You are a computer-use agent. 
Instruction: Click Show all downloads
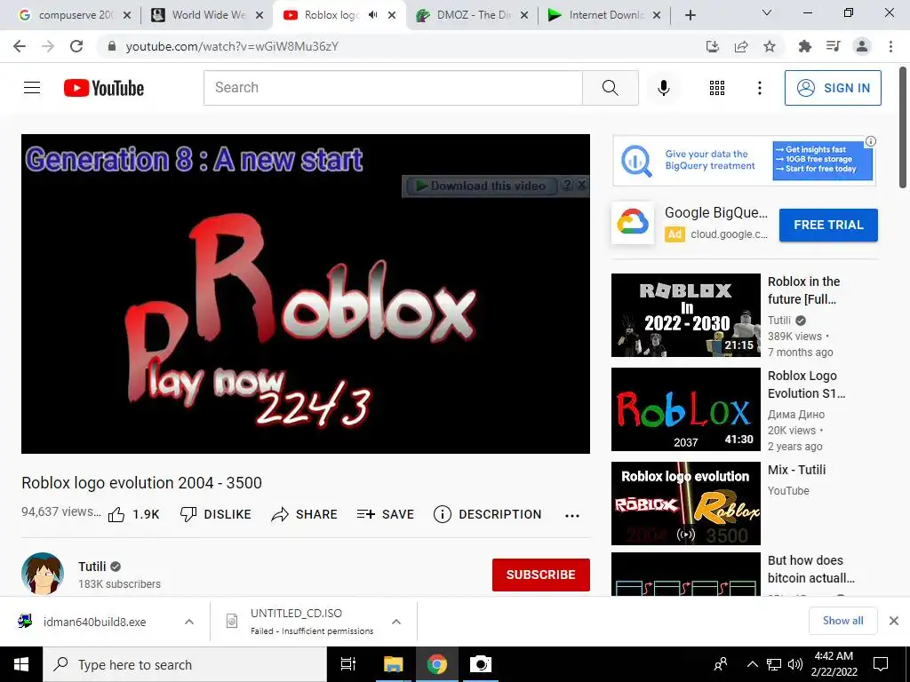click(842, 621)
